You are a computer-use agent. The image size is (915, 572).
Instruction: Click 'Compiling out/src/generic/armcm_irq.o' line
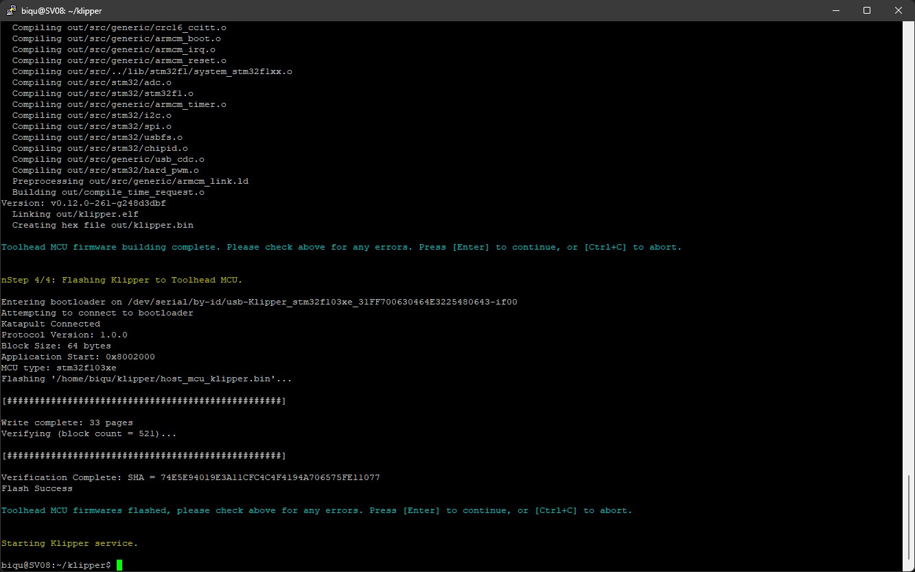pyautogui.click(x=113, y=49)
